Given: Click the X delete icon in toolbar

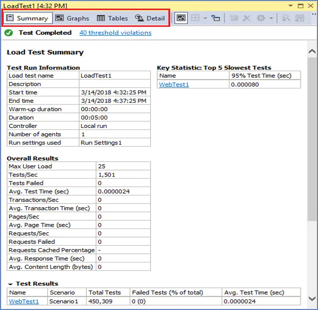Looking at the screenshot, I should click(247, 18).
